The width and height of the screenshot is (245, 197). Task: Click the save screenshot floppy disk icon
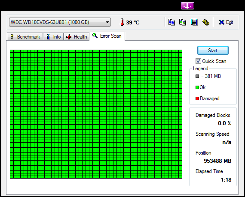pyautogui.click(x=194, y=22)
